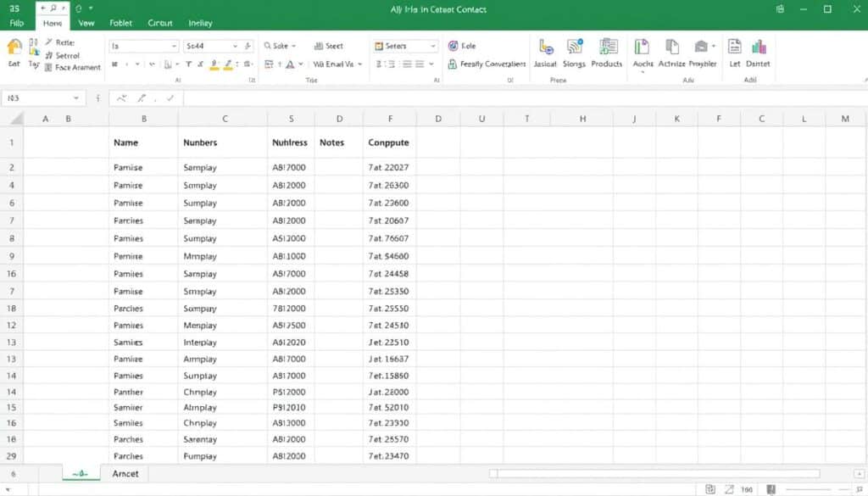Select cell containing Interplay
Screen dimensions: 868x496
(x=223, y=342)
